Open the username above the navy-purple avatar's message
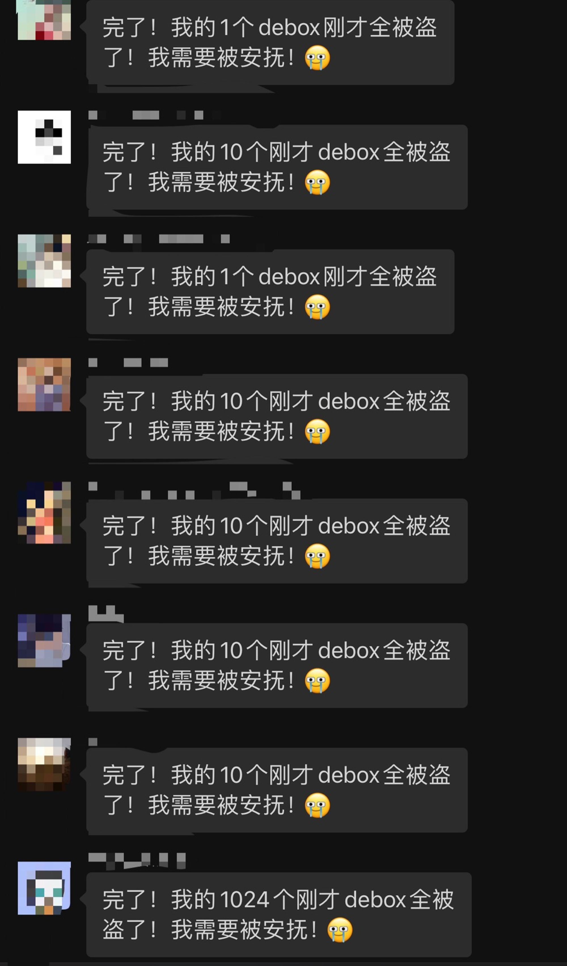The image size is (567, 966). point(106,614)
